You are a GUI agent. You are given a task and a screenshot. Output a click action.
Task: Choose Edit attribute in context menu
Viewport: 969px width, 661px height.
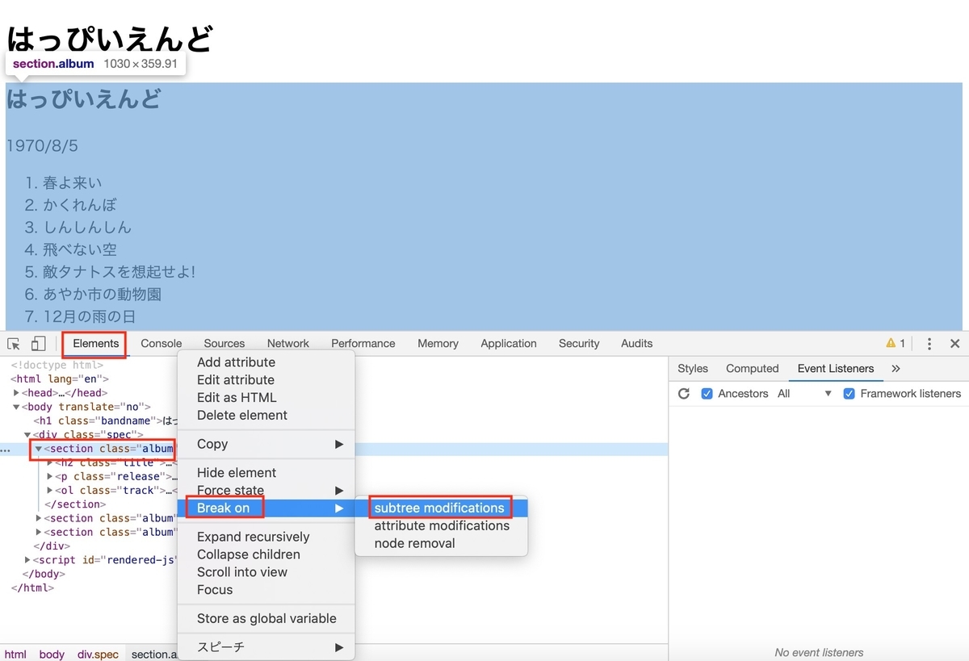tap(266, 380)
